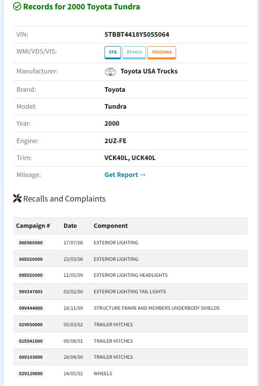Open campaign number 00V103000
This screenshot has width=259, height=386.
31,357
